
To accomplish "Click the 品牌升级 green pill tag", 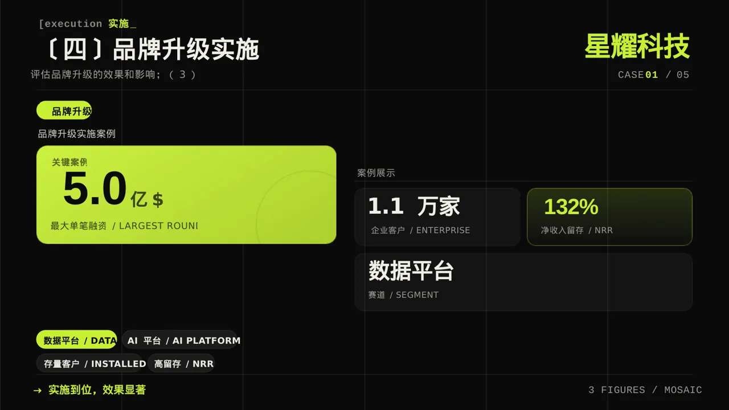I will (64, 110).
